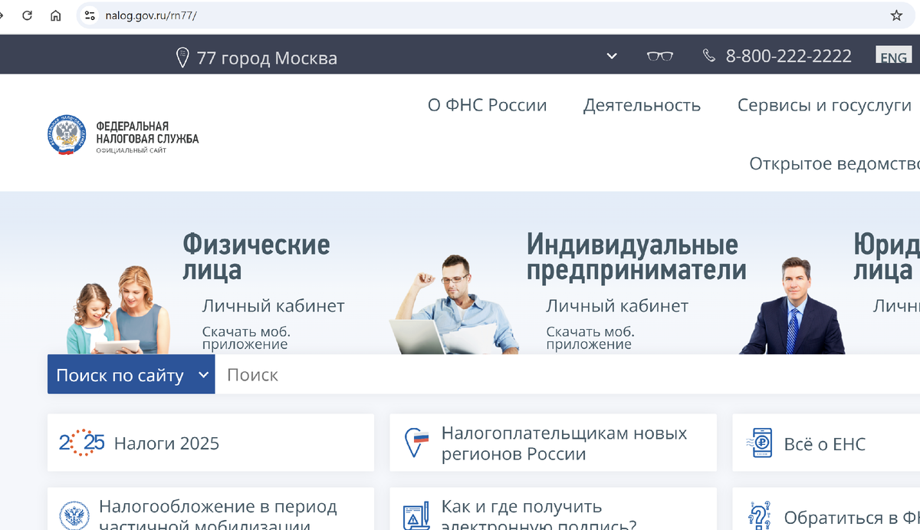Viewport: 920px width, 530px height.
Task: Open Индивидуальные предприниматели section heading
Action: click(x=636, y=257)
